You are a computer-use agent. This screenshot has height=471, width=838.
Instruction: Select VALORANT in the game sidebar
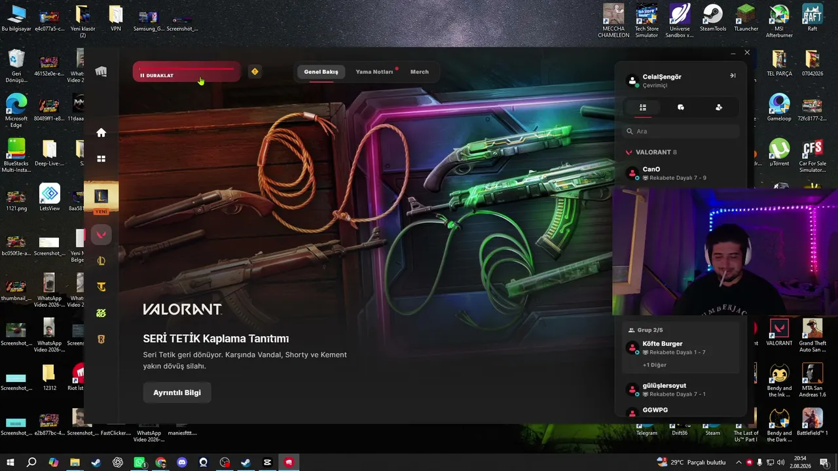click(101, 235)
